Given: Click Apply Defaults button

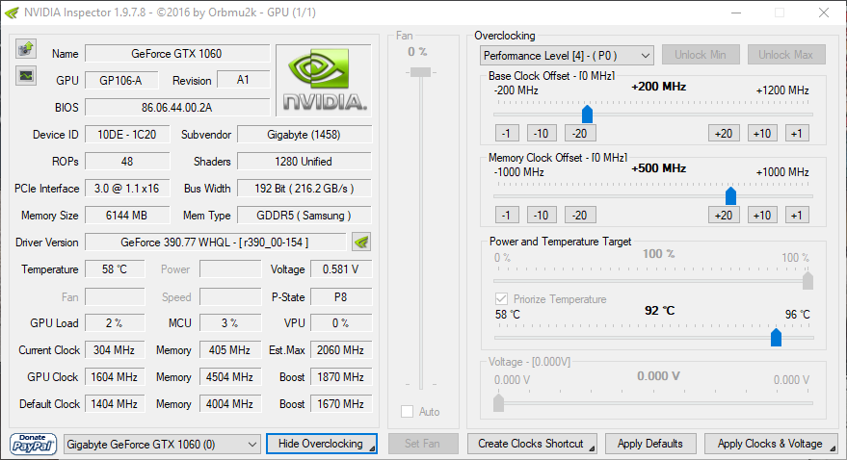Looking at the screenshot, I should coord(650,444).
